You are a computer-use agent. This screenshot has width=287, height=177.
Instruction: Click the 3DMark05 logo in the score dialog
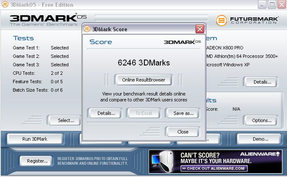182,42
